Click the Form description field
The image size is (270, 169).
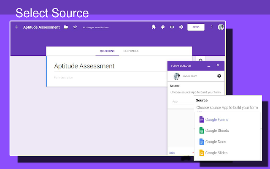click(110, 77)
